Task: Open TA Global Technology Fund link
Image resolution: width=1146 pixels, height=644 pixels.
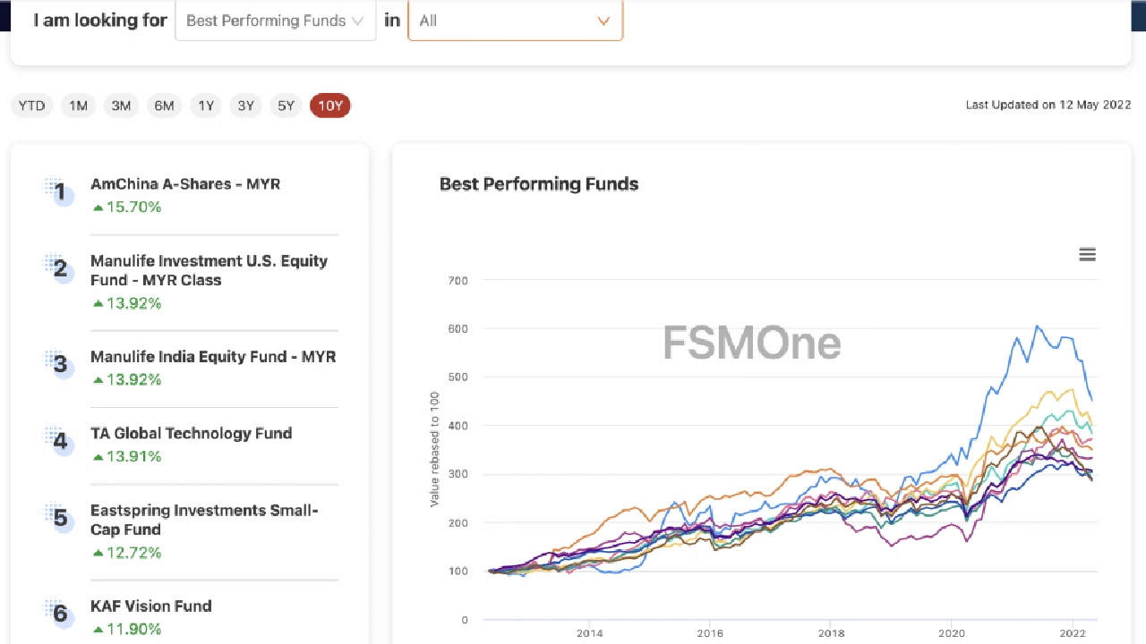Action: pyautogui.click(x=191, y=433)
